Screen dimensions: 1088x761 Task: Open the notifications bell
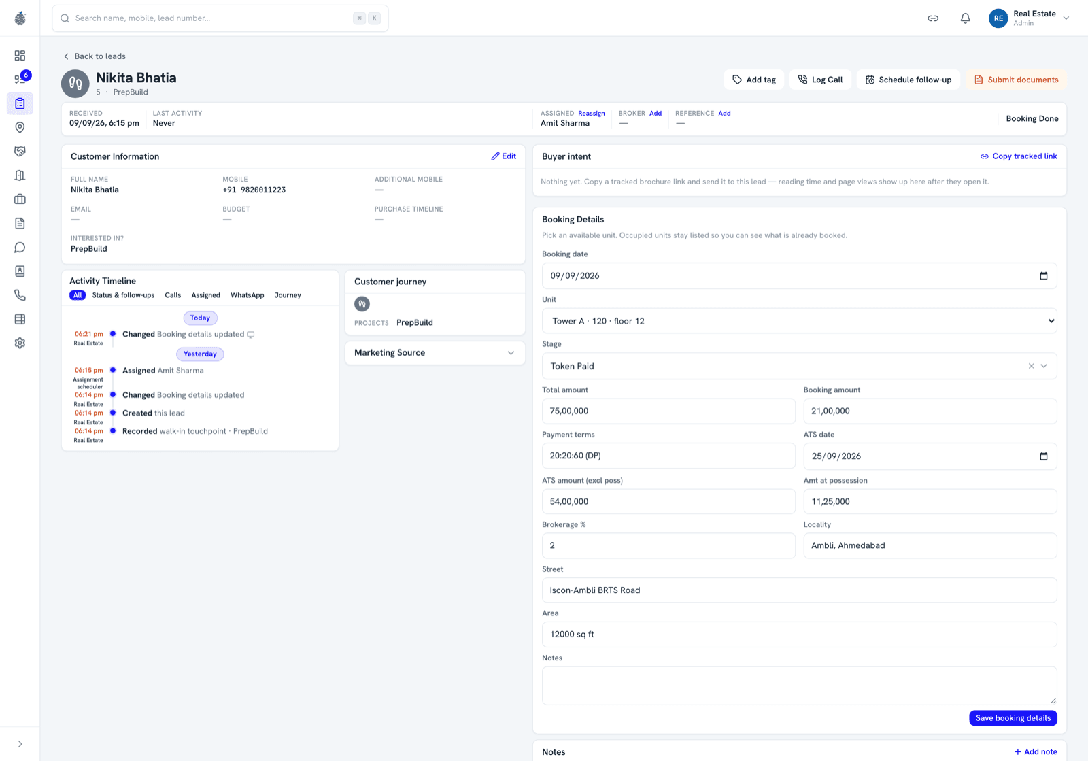[x=965, y=18]
